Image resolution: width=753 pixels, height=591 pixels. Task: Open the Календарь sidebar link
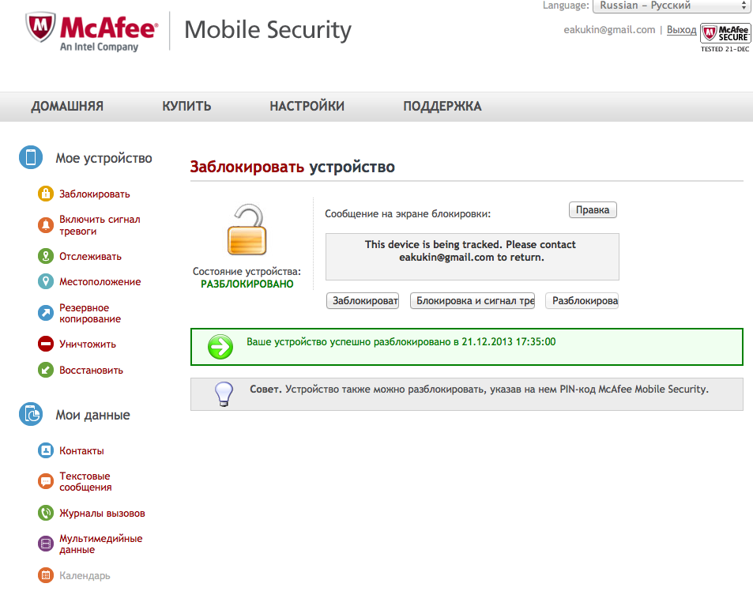(x=85, y=576)
